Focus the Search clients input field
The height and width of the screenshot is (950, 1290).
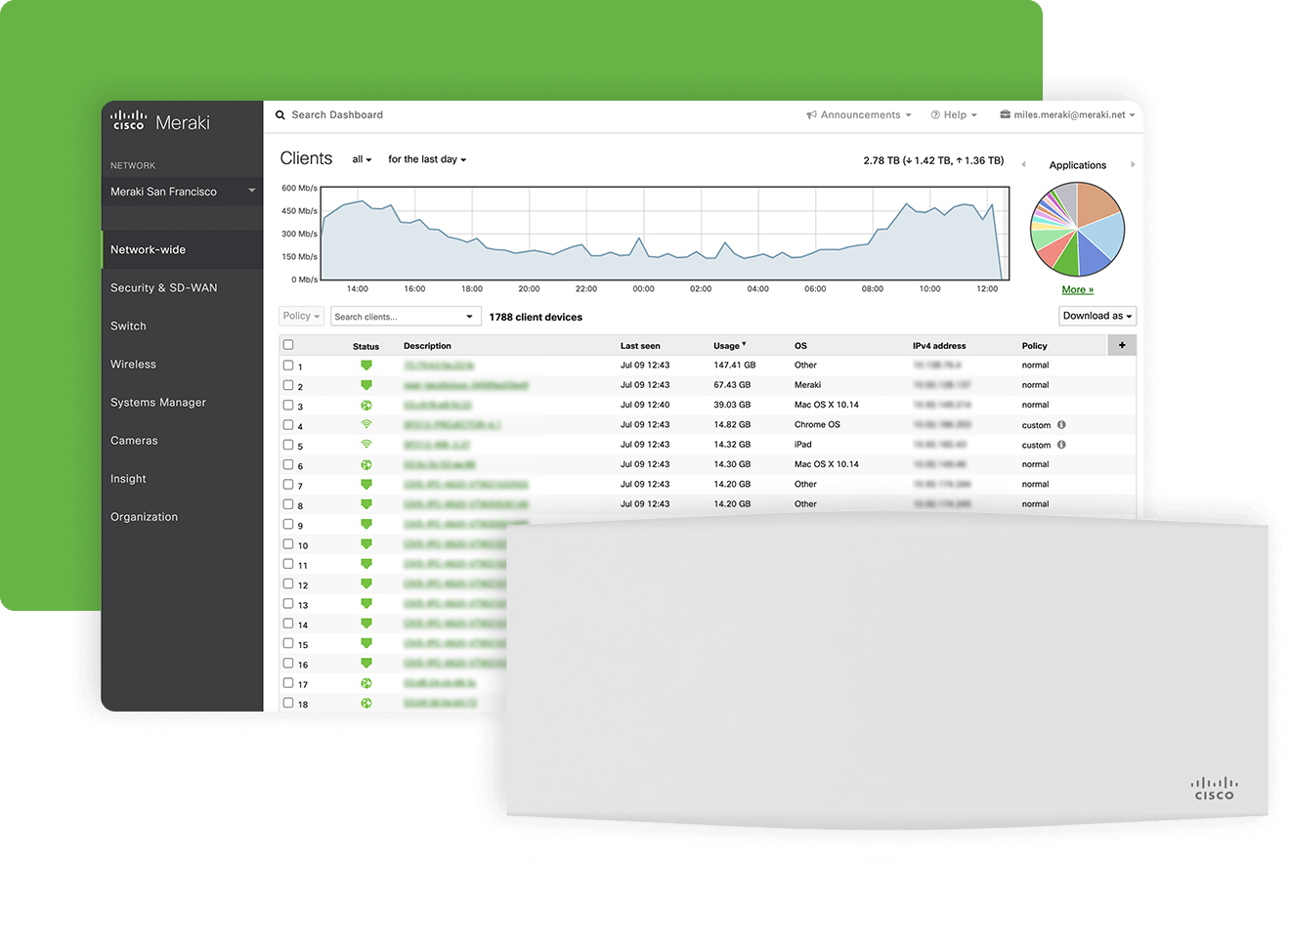396,317
